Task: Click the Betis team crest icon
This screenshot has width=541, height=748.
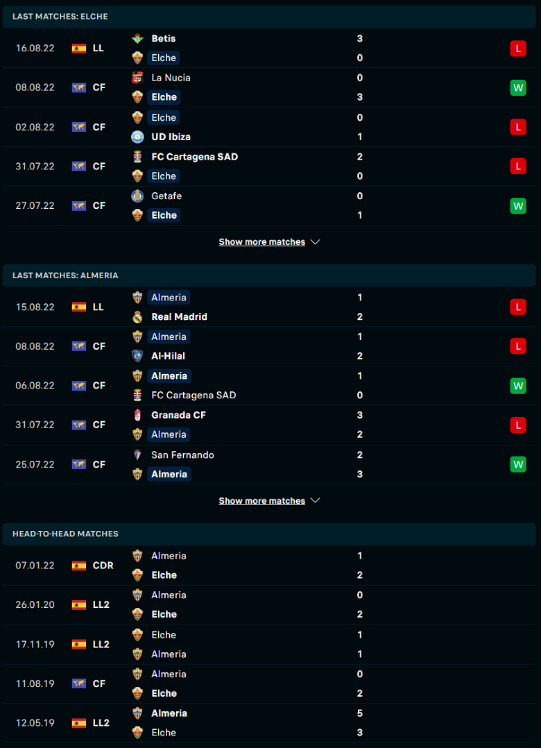Action: pos(137,38)
